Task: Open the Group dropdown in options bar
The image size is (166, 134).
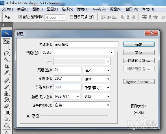Action: tap(55, 17)
